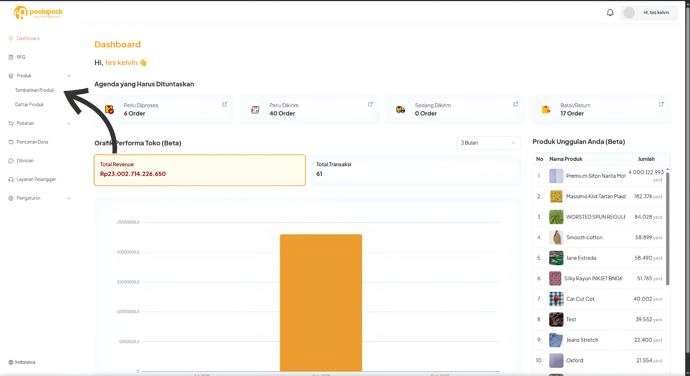Open external link on Sedang Dikirim card
690x376 pixels.
(516, 104)
